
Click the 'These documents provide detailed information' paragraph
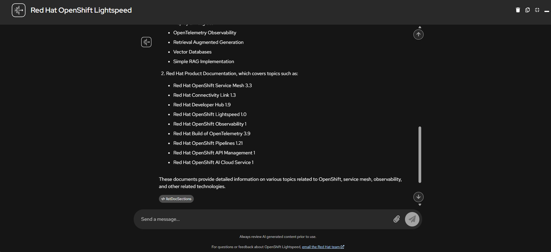pyautogui.click(x=280, y=183)
